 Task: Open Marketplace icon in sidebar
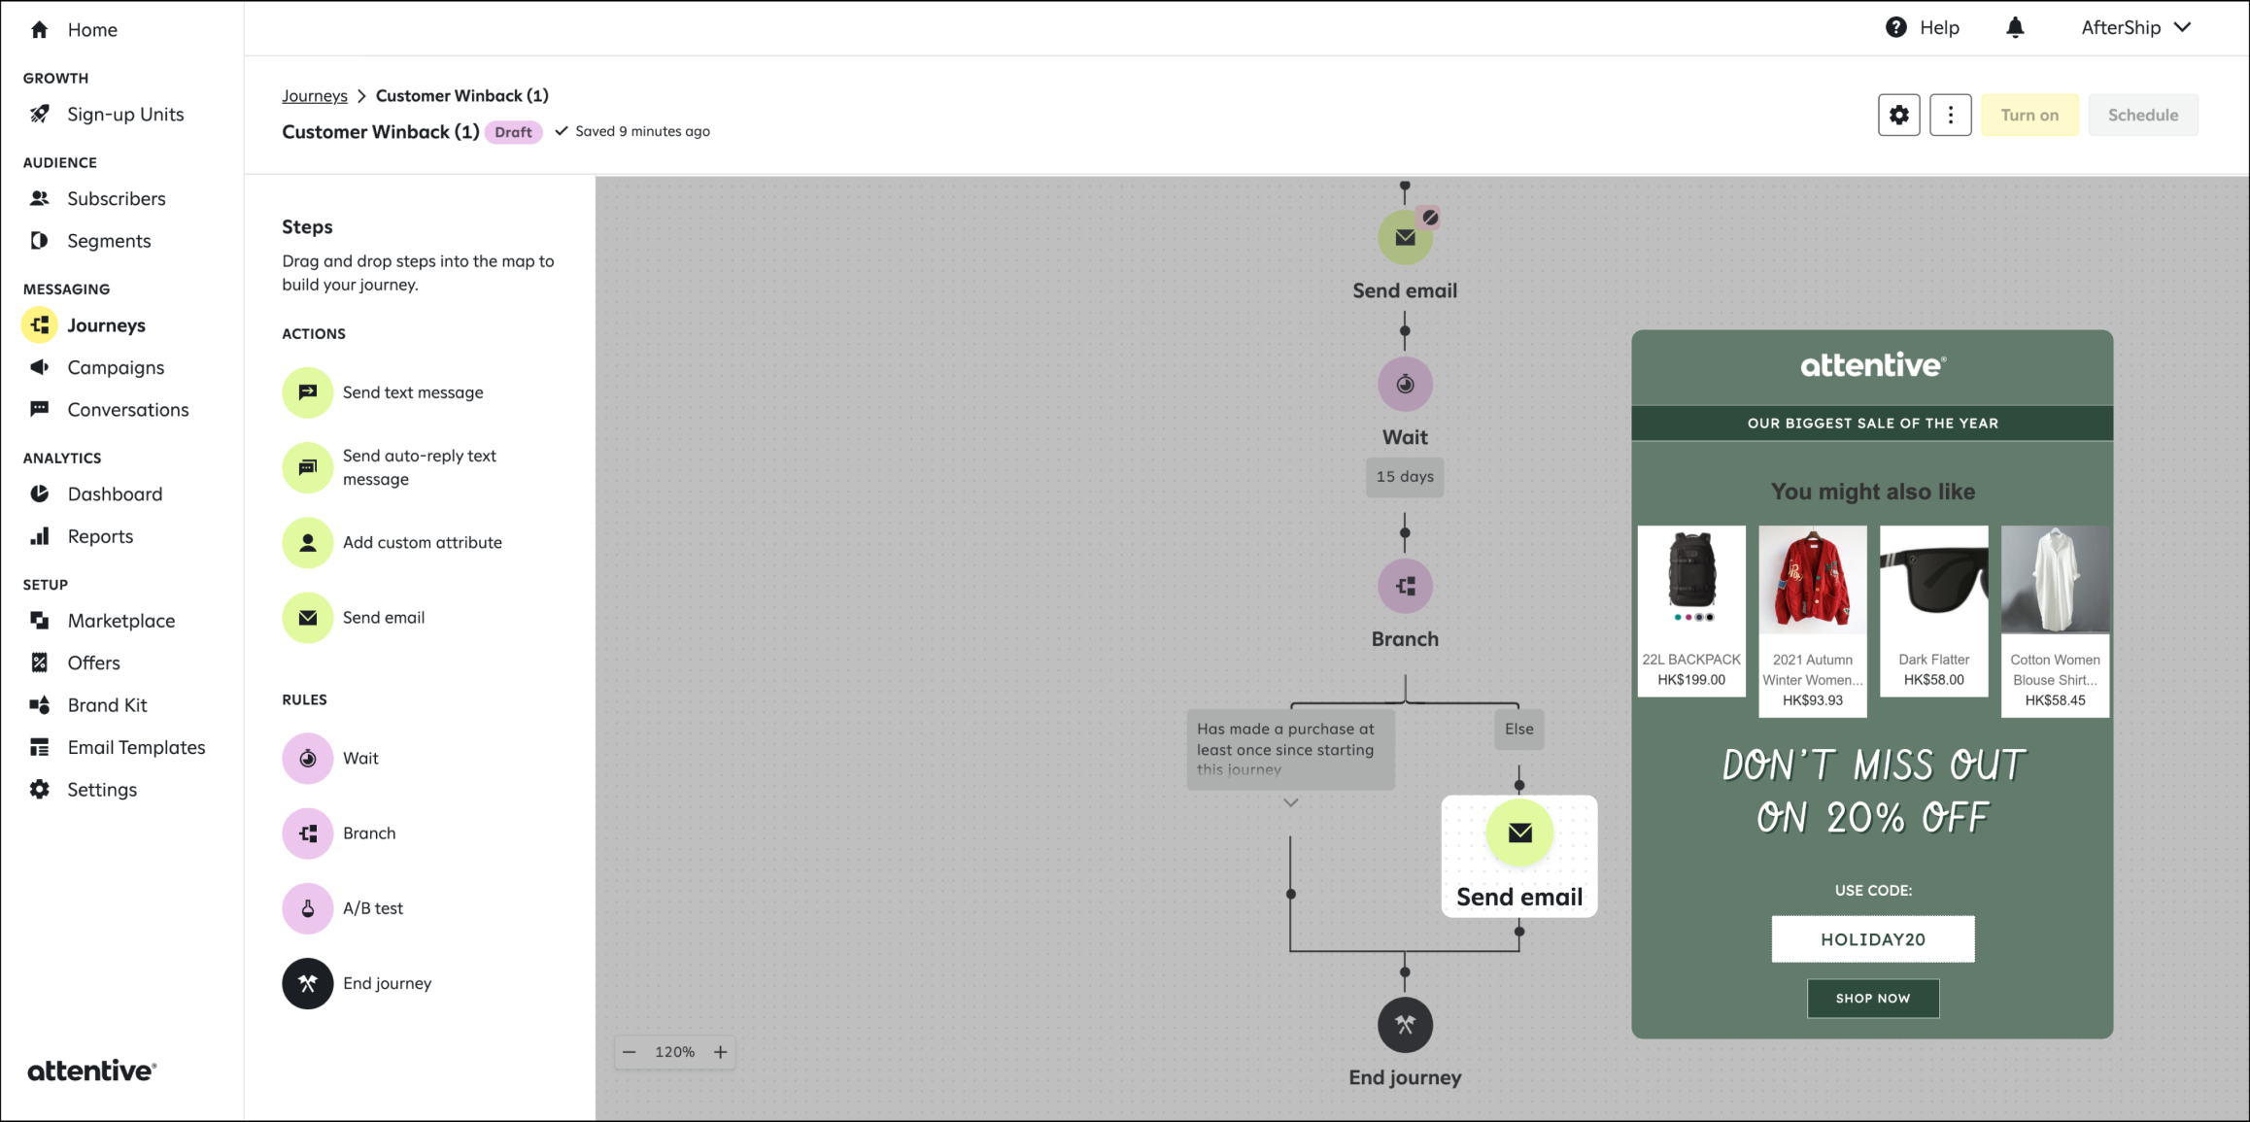39,620
